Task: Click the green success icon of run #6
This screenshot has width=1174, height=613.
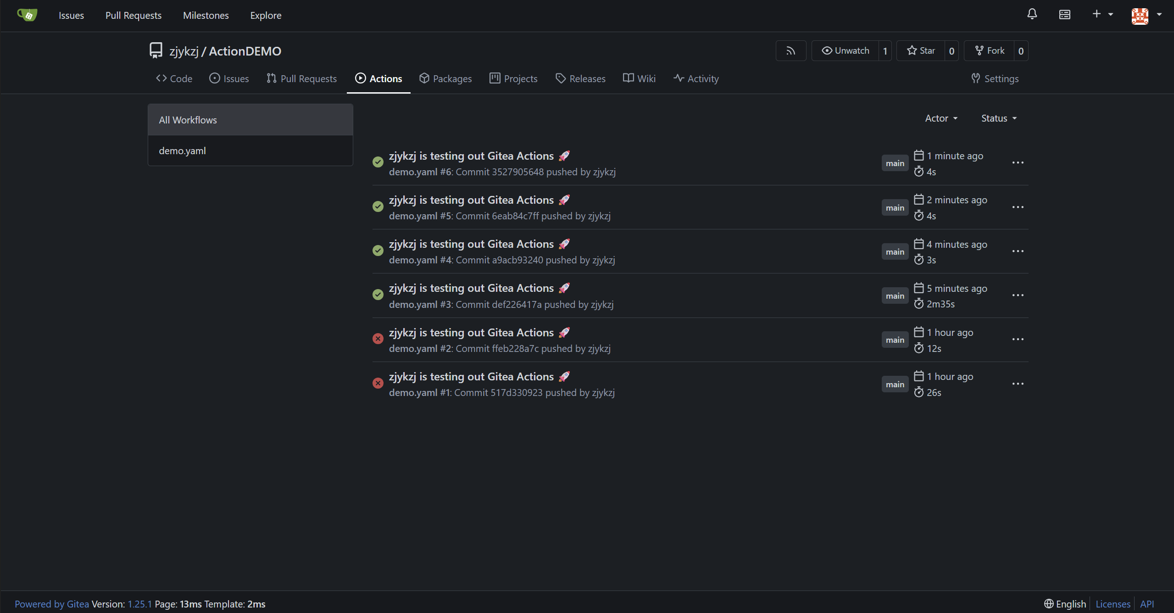Action: tap(378, 162)
